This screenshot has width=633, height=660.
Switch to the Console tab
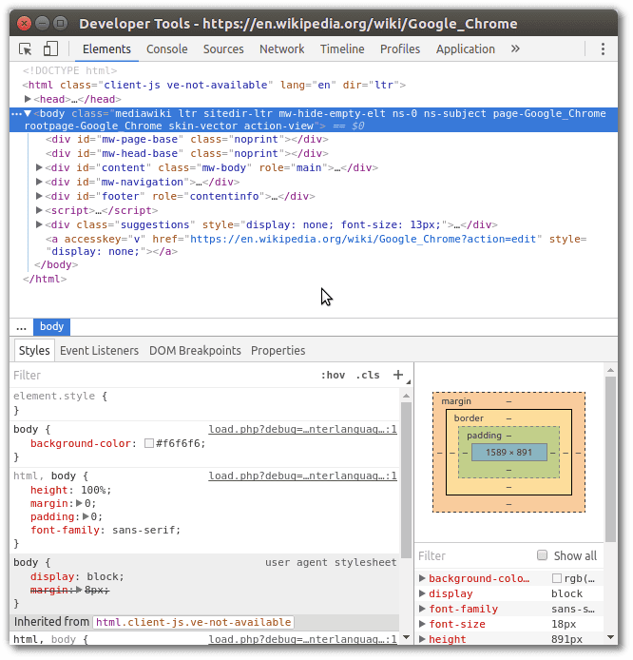pos(167,49)
